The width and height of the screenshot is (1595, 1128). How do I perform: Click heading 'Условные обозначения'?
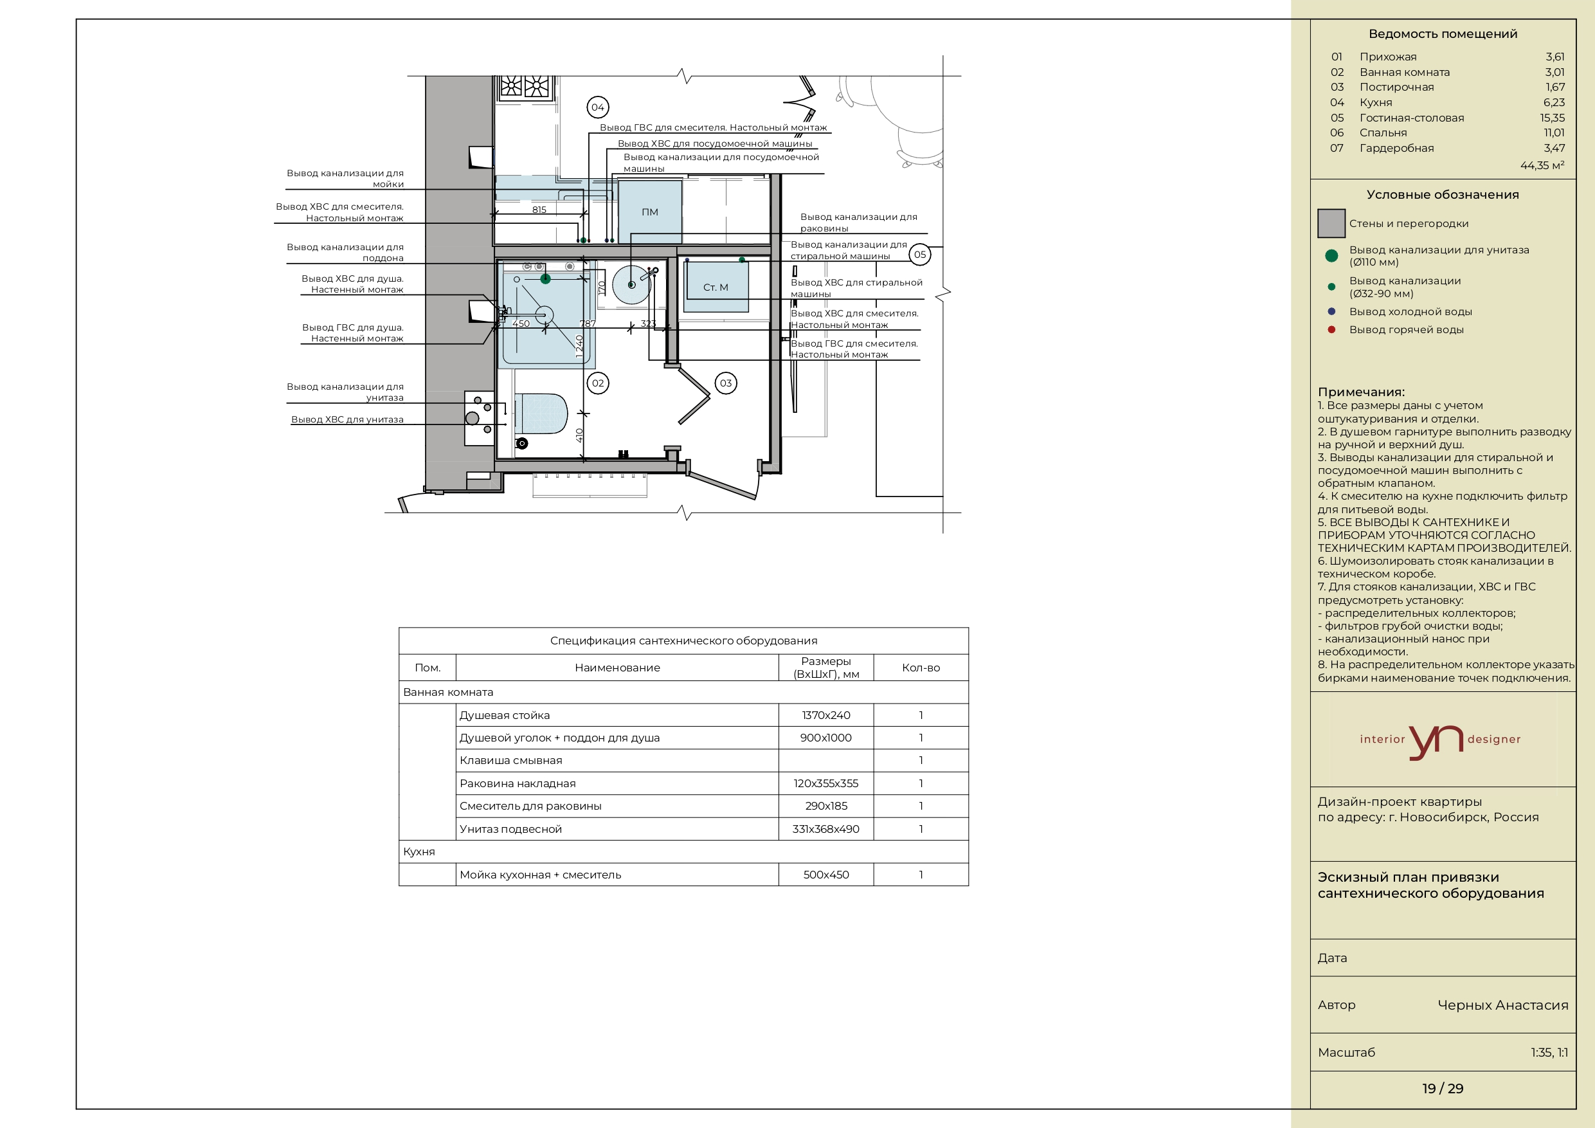(1443, 195)
